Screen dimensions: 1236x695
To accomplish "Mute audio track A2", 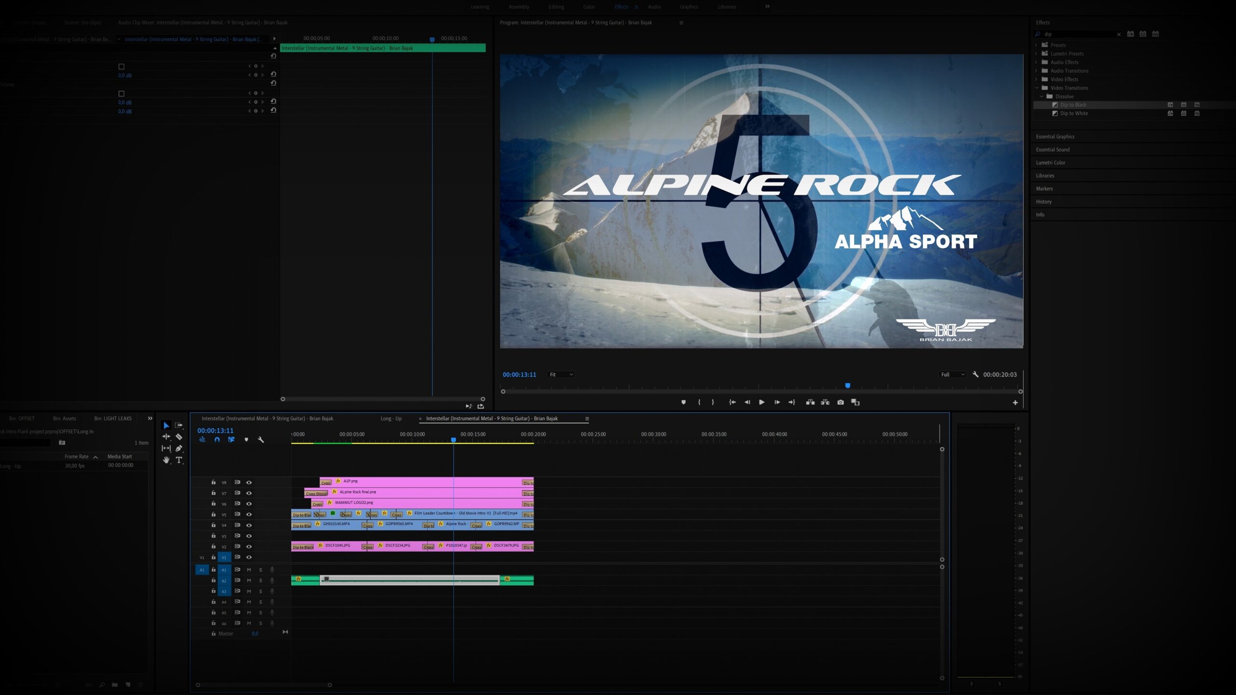I will pos(249,581).
